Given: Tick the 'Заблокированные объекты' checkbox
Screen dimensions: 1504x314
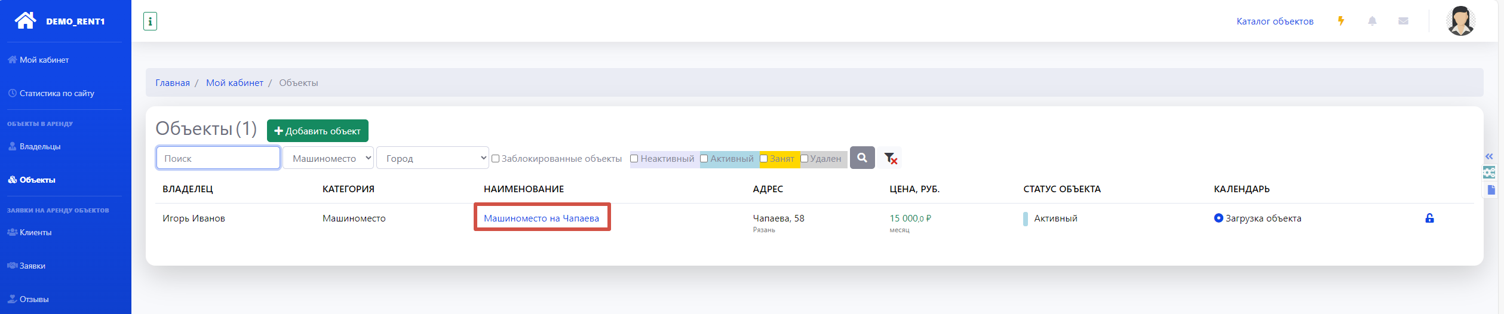Looking at the screenshot, I should tap(495, 159).
